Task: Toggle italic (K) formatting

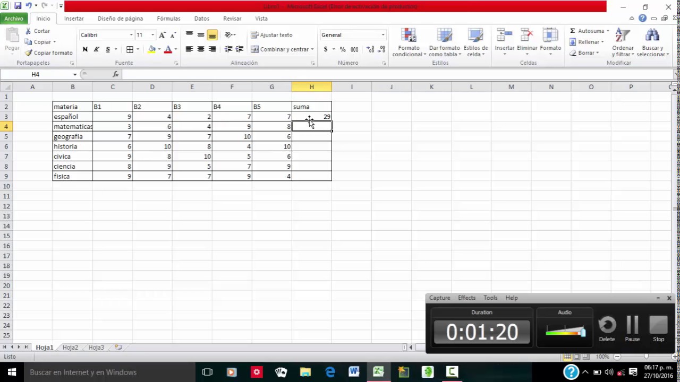Action: coord(96,49)
